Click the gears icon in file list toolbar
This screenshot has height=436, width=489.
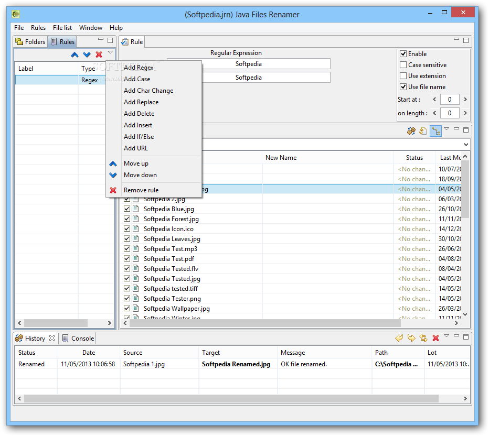point(411,131)
